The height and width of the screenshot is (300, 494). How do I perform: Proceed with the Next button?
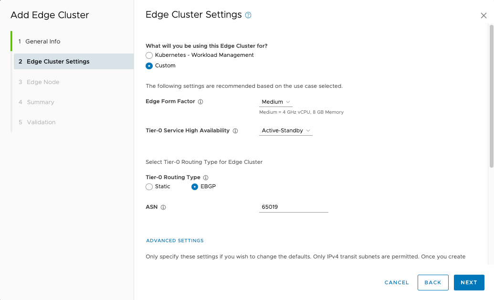[x=469, y=282]
